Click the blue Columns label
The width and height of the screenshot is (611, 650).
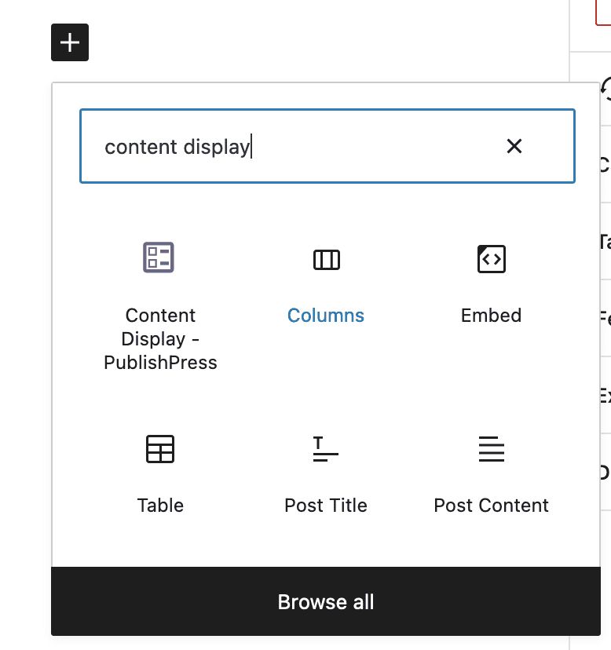click(326, 316)
